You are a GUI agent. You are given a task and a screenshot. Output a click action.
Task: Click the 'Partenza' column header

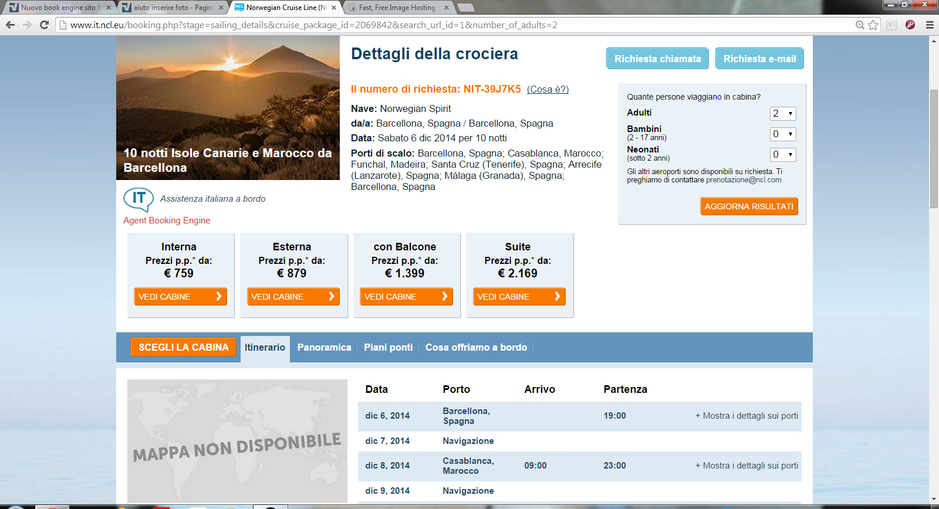[x=625, y=389]
